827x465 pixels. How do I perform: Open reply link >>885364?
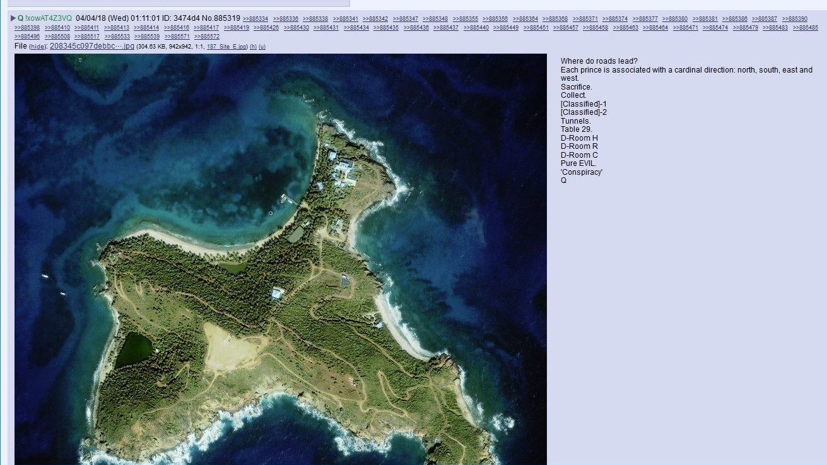[x=525, y=19]
